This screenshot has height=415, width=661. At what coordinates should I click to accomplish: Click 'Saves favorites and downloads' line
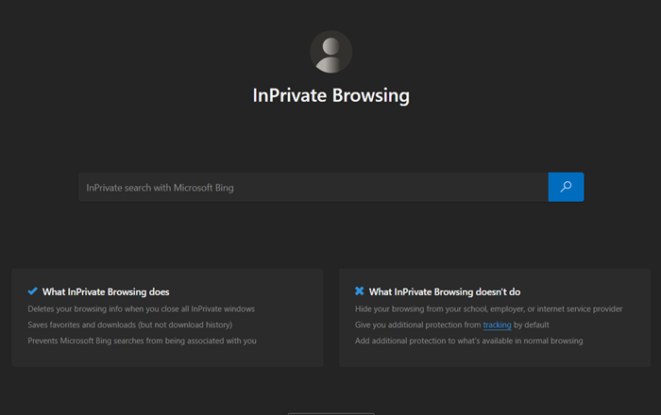pyautogui.click(x=130, y=325)
